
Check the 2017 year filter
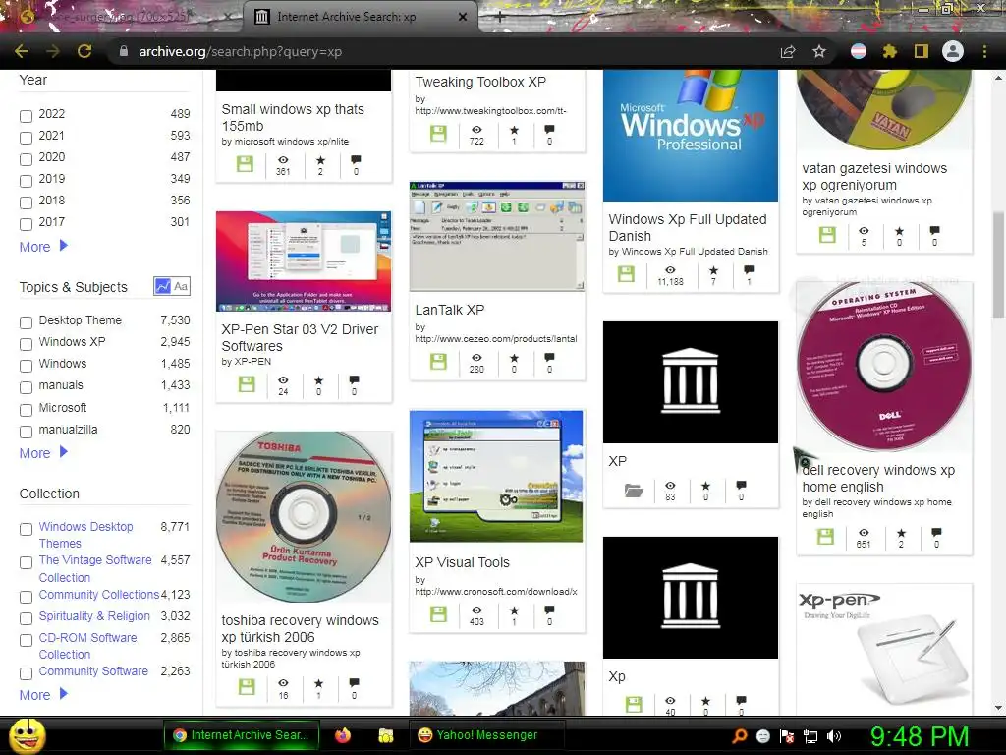coord(26,224)
